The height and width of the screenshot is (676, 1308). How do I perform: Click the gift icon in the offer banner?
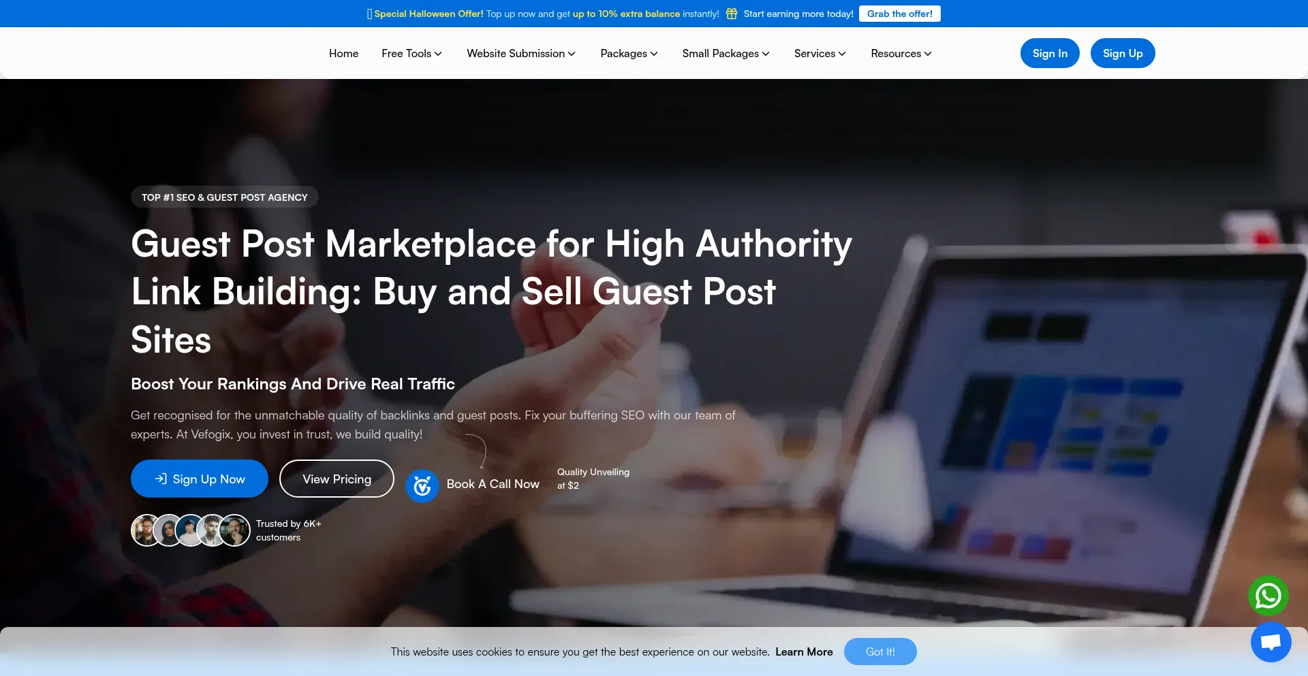pyautogui.click(x=731, y=14)
